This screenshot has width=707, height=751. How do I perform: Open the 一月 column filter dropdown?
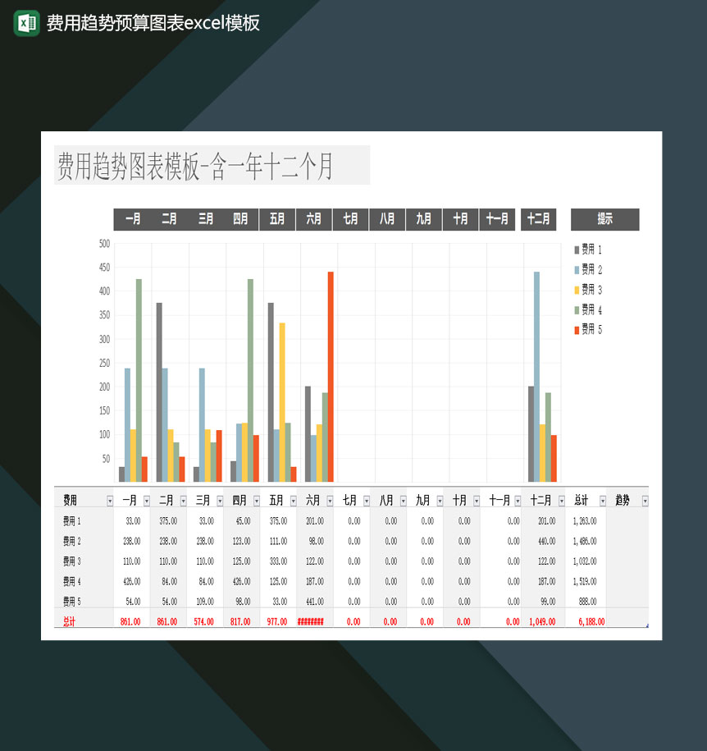pyautogui.click(x=144, y=500)
